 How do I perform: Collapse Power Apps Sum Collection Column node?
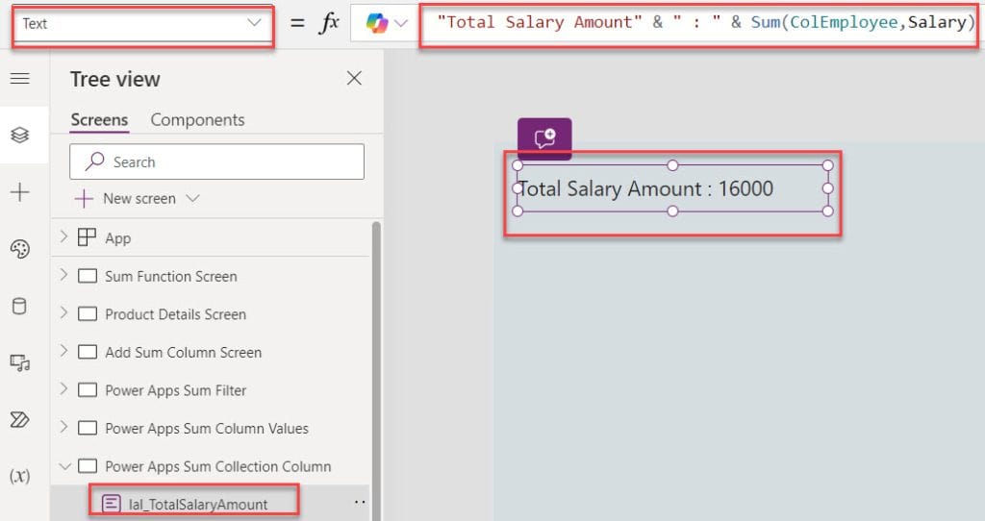coord(64,466)
